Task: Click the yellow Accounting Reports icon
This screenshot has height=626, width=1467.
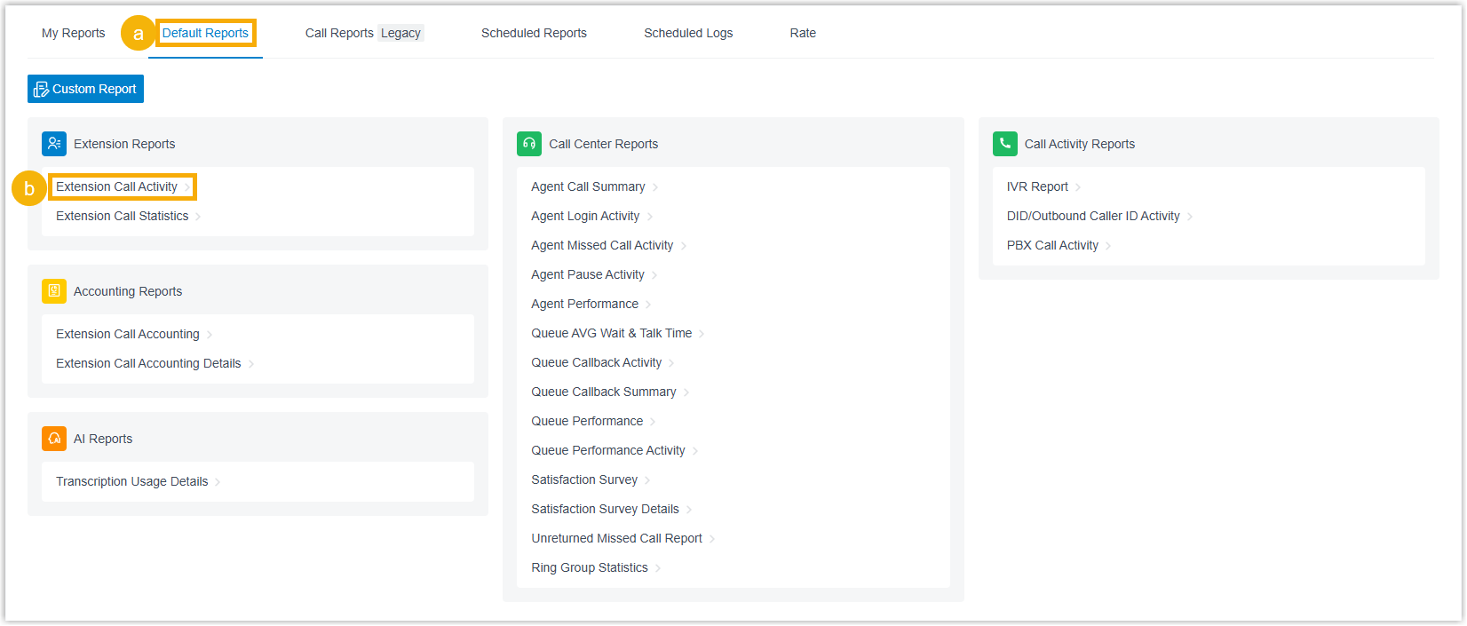Action: pos(54,291)
